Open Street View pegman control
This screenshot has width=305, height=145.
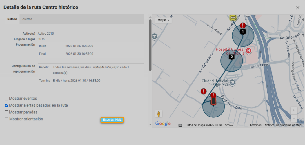(159, 114)
